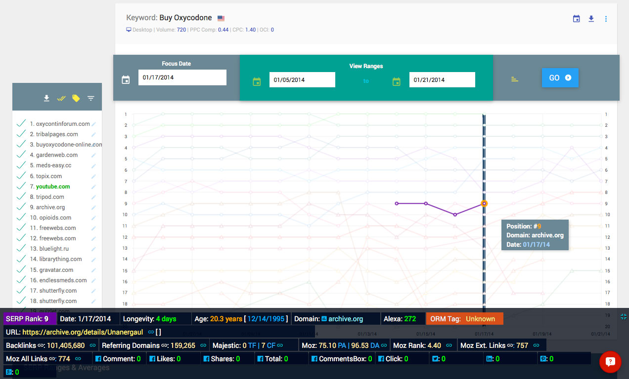Select 11. freewebs.com in the domain list
Screen dimensions: 629x379
pyautogui.click(x=53, y=228)
